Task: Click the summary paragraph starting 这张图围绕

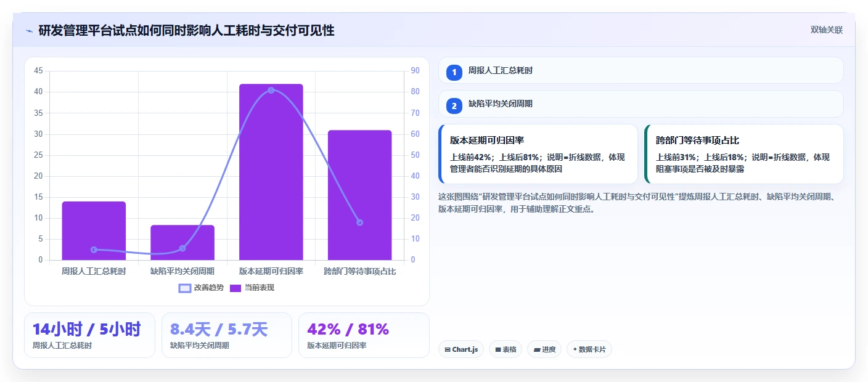Action: tap(637, 203)
